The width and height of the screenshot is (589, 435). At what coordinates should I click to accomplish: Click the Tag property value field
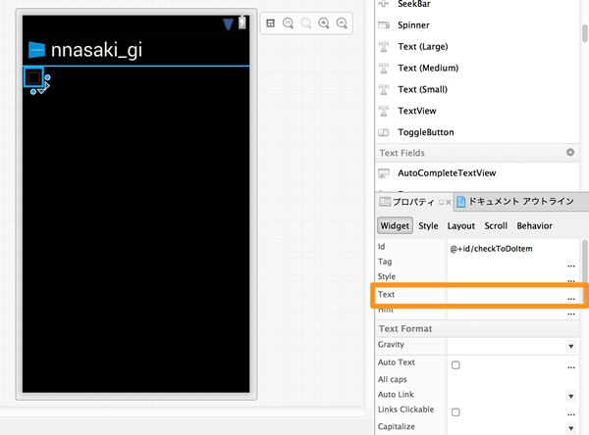pos(506,263)
